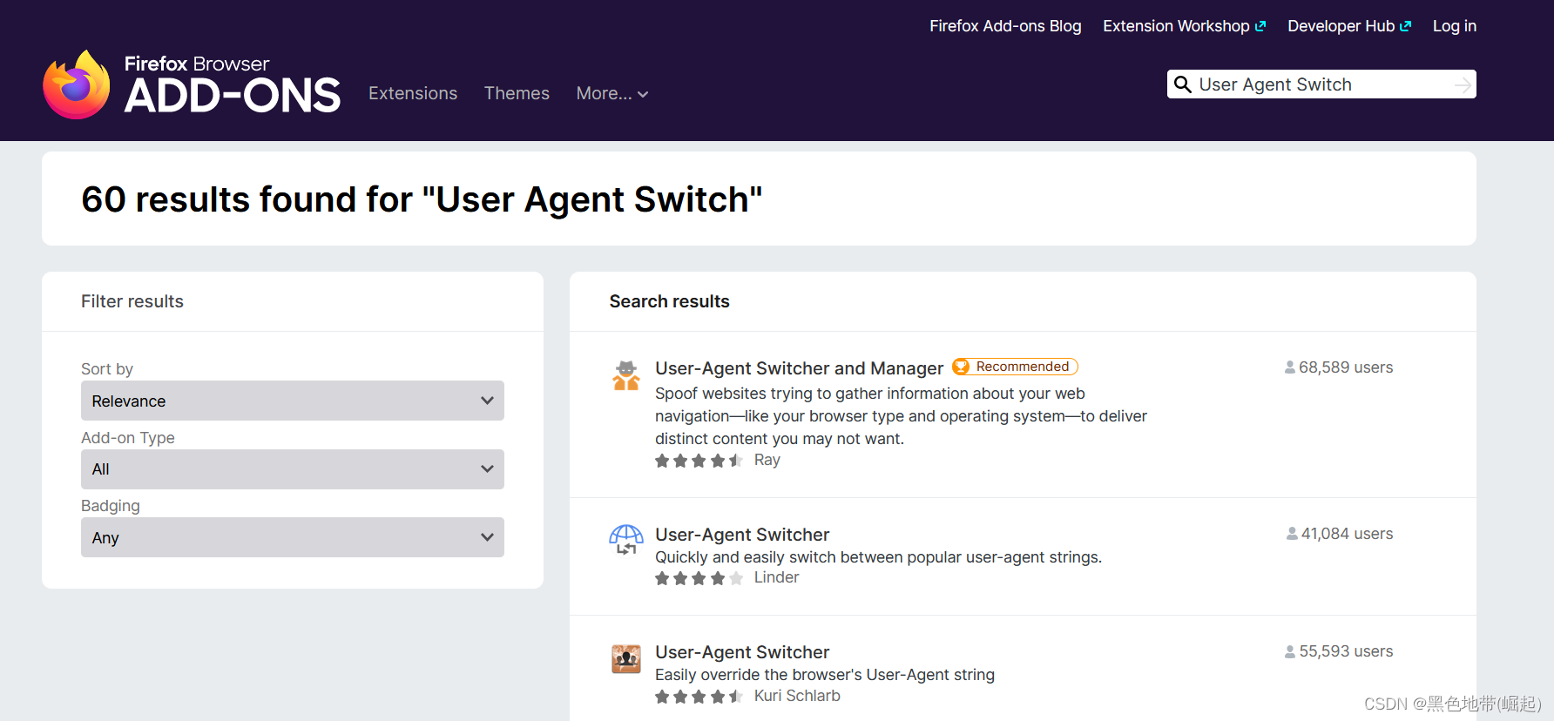The width and height of the screenshot is (1554, 721).
Task: Open User-Agent Switcher by Kuri Schlarb title
Action: [x=742, y=652]
